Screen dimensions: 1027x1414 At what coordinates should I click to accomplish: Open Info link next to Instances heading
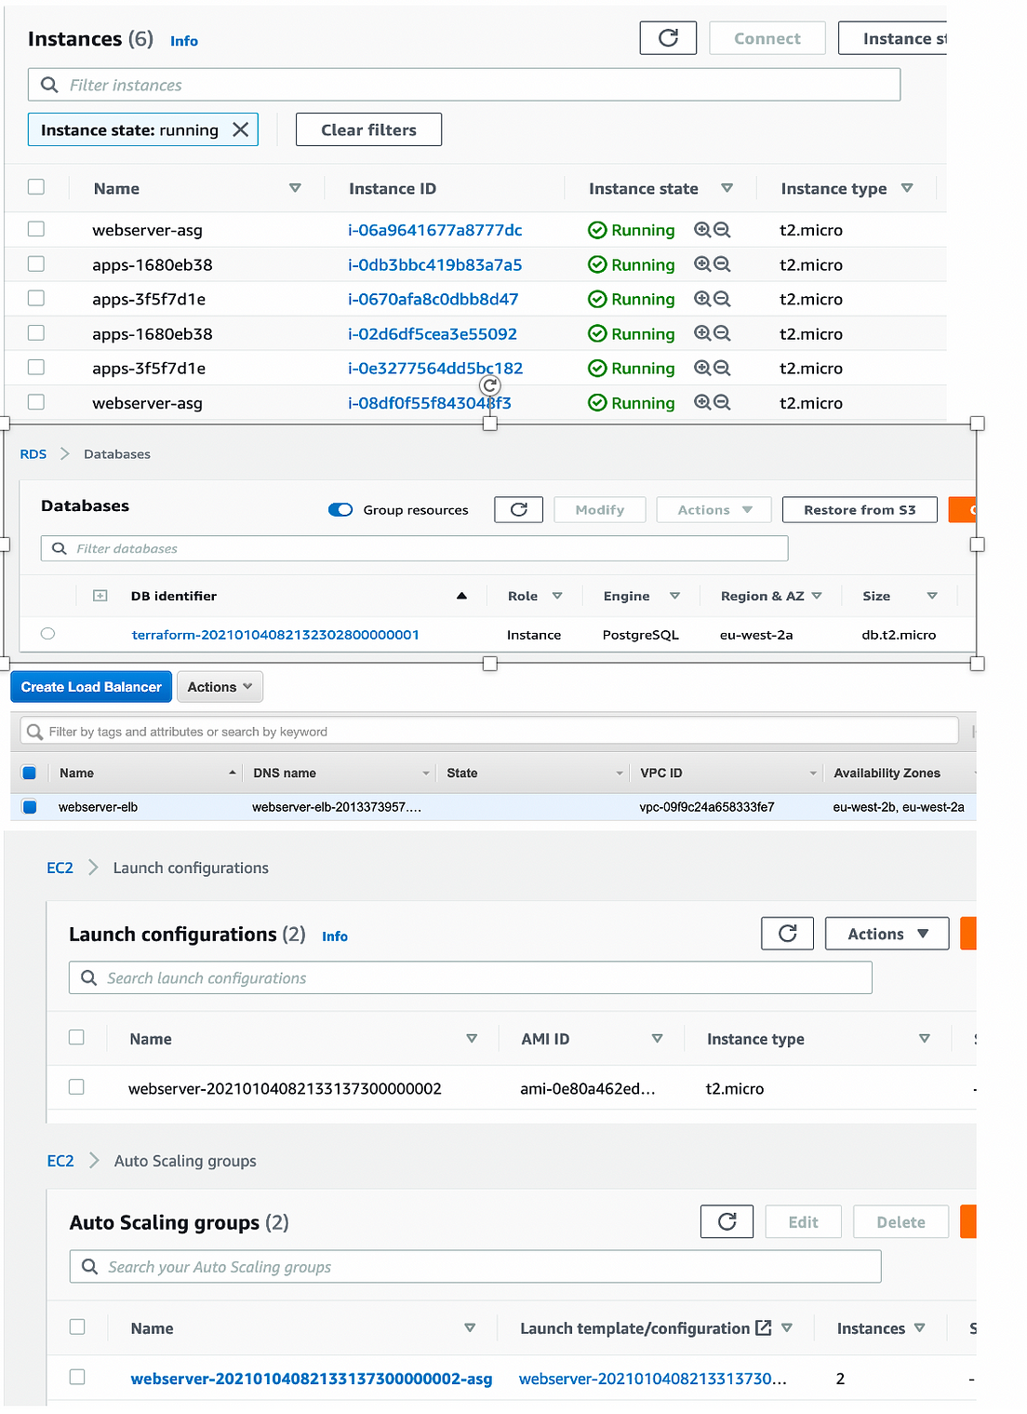[x=184, y=41]
